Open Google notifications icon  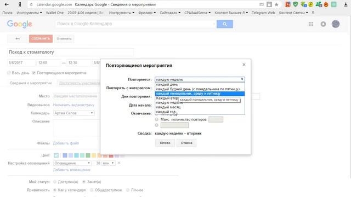pos(323,24)
